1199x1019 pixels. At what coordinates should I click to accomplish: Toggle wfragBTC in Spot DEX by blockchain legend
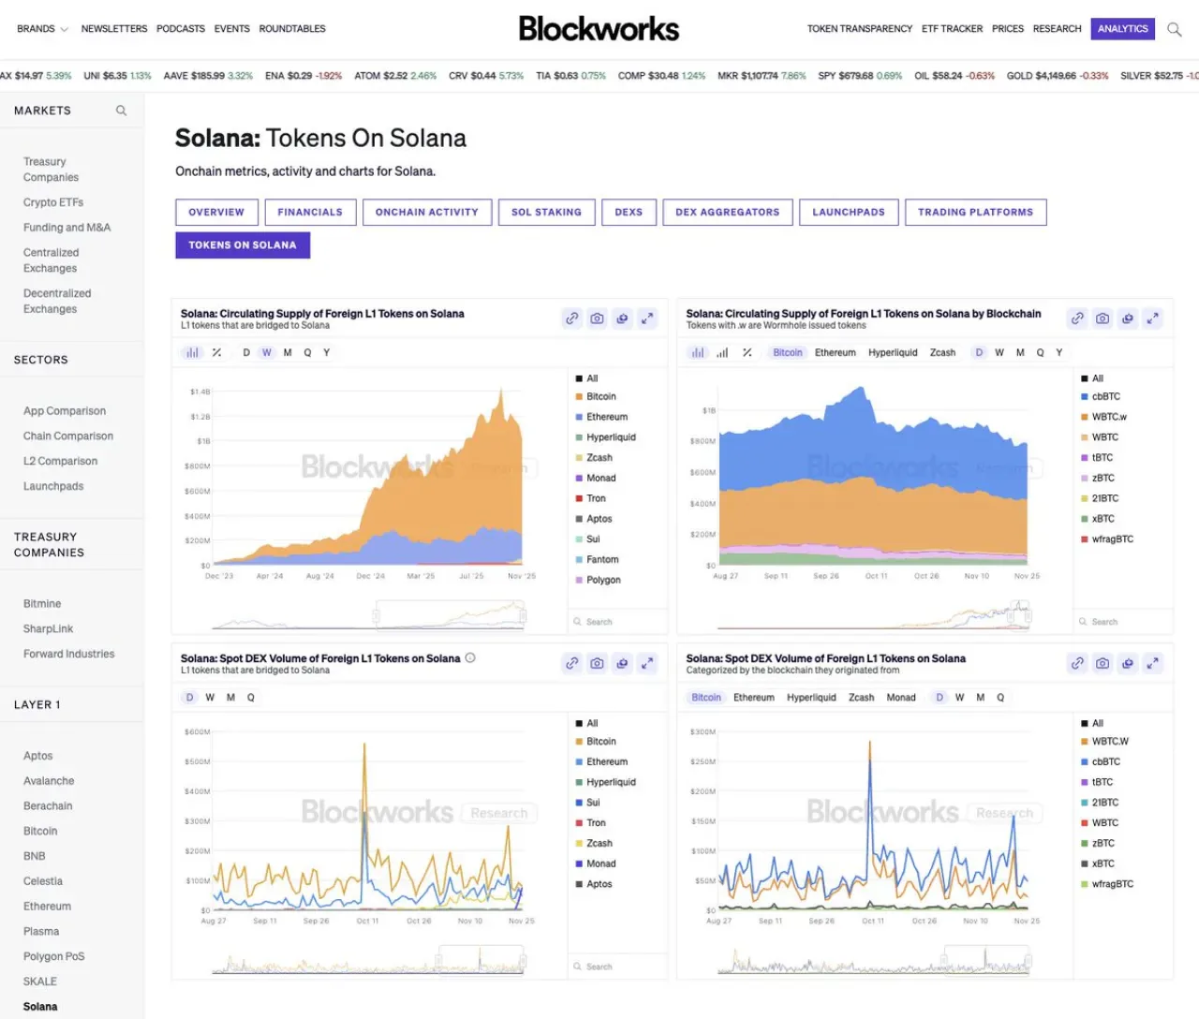1107,884
